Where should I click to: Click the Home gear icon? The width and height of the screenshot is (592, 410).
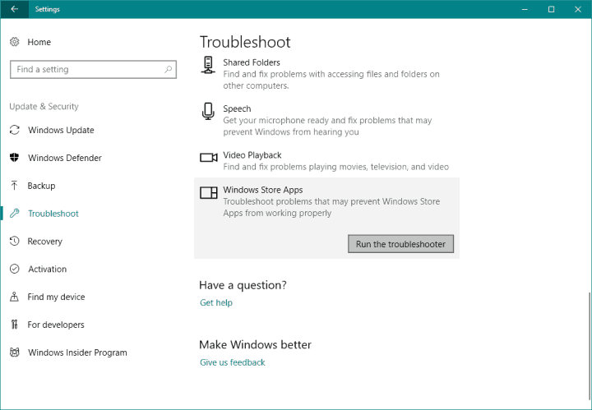tap(14, 42)
